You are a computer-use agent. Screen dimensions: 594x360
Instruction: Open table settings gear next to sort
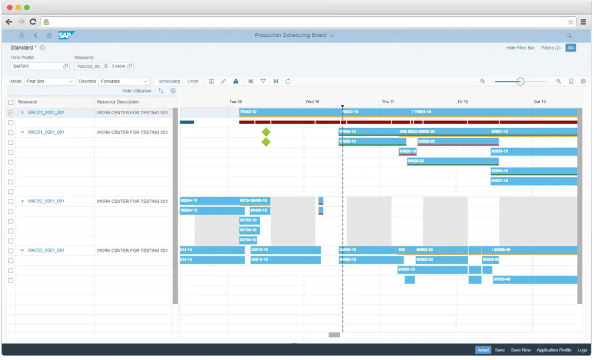(x=173, y=91)
